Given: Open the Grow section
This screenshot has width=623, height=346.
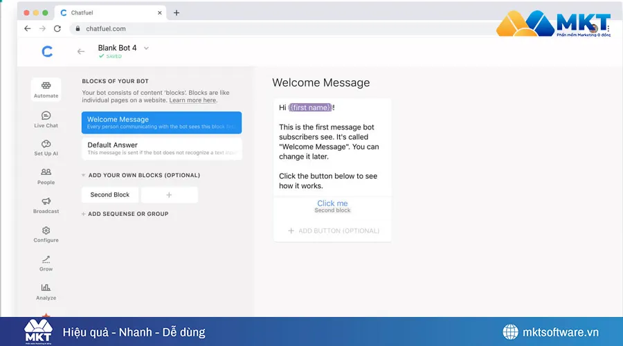Looking at the screenshot, I should 46,263.
